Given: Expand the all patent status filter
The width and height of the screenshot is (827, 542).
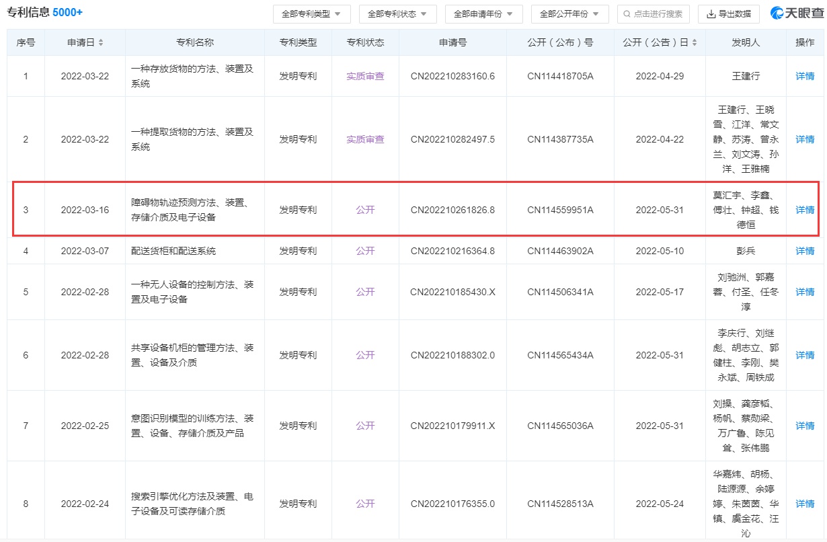Looking at the screenshot, I should (397, 14).
